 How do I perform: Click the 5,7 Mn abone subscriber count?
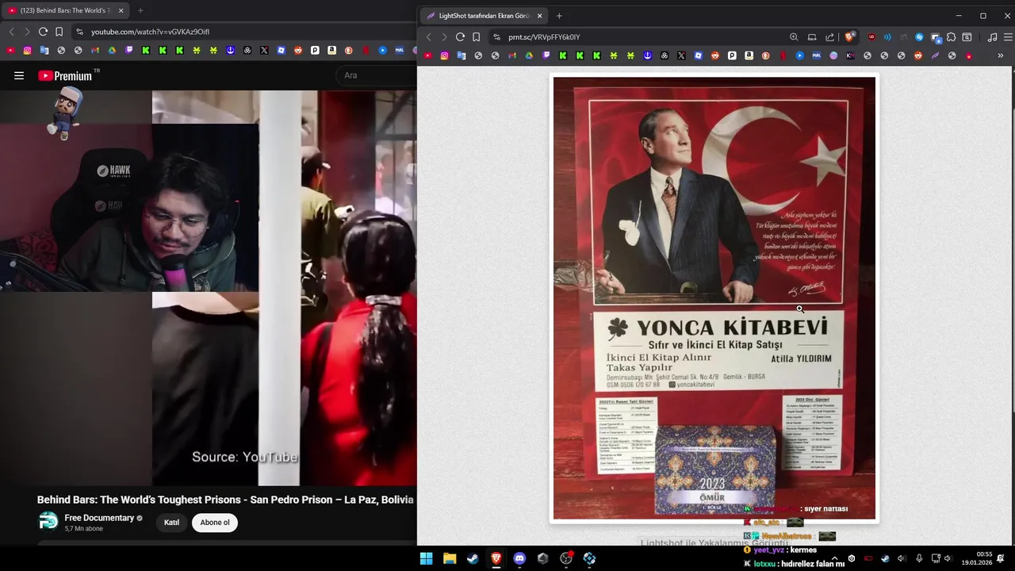[83, 529]
